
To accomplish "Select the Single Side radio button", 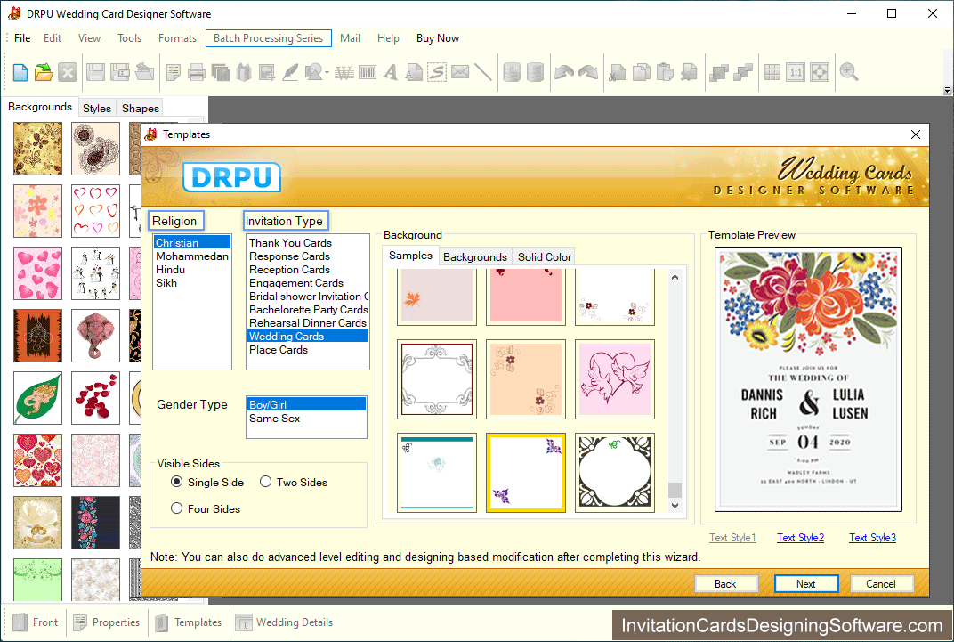I will (x=176, y=482).
